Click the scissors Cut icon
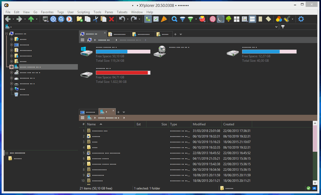 coord(95,19)
